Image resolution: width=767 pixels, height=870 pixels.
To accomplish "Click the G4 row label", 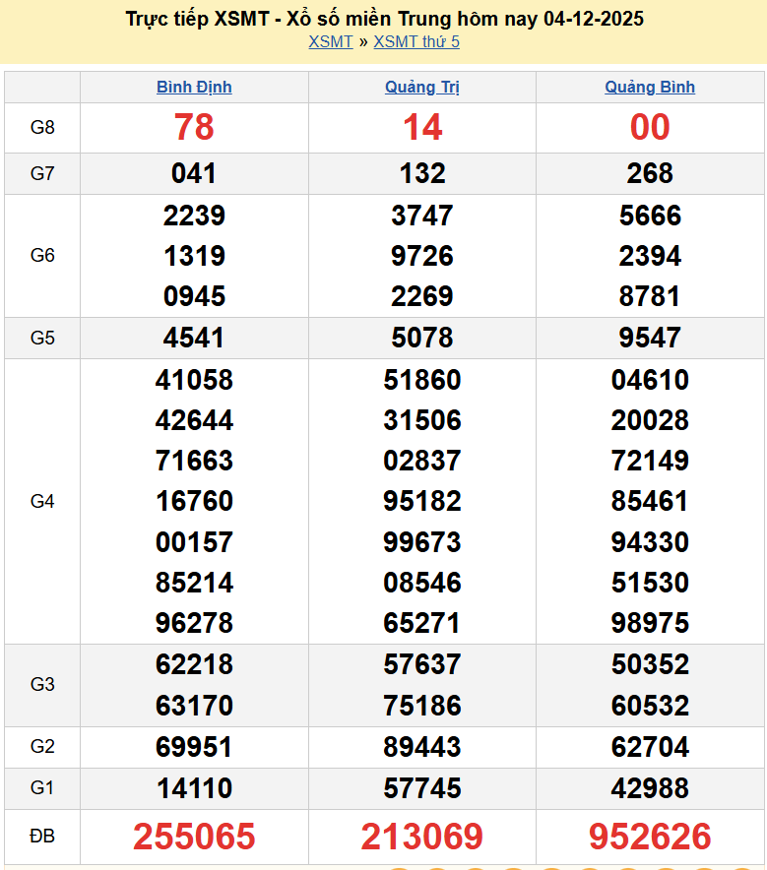I will (x=42, y=501).
